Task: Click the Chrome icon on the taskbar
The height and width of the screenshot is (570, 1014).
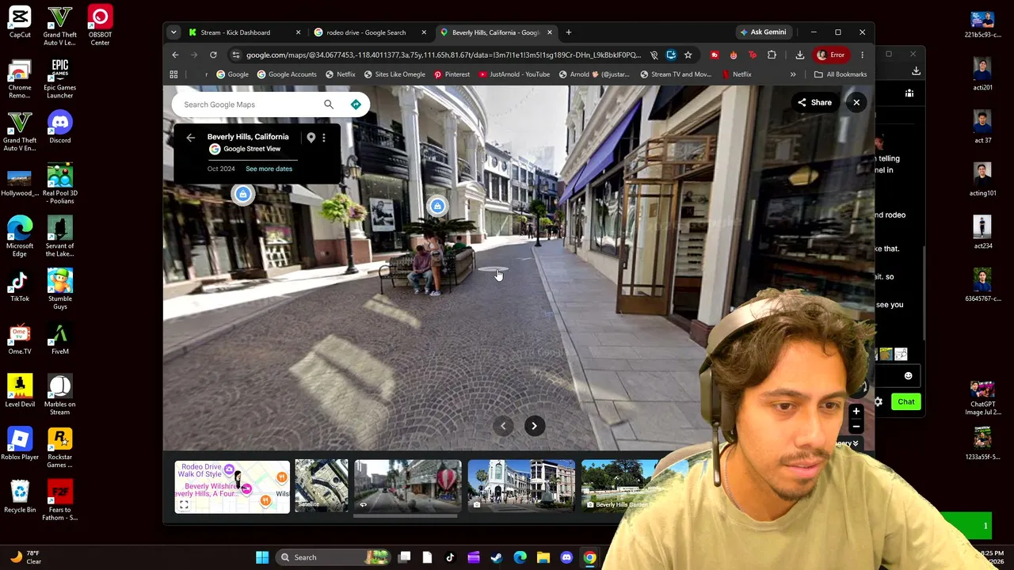Action: click(x=589, y=557)
